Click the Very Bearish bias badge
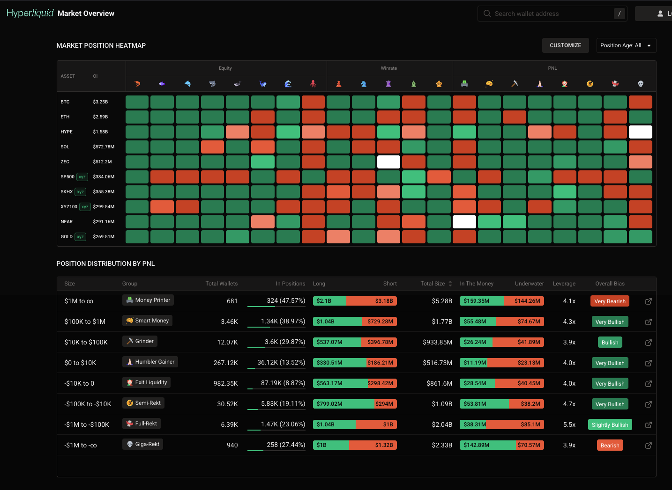Viewport: 672px width, 490px height. click(610, 301)
